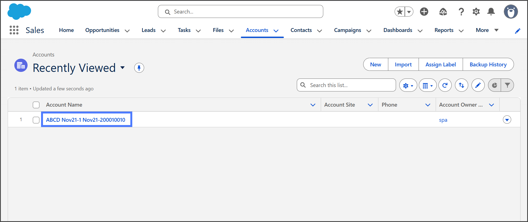This screenshot has width=528, height=222.
Task: Open the row actions dropdown for ABCD account
Action: pos(507,120)
